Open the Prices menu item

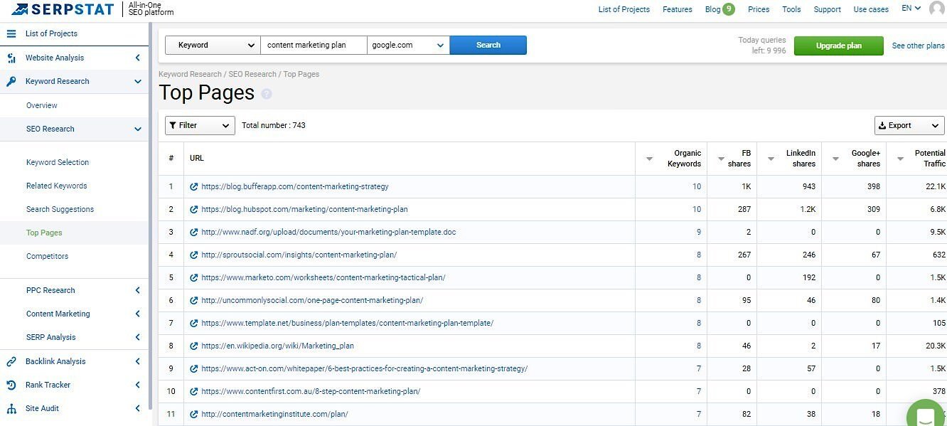[x=759, y=9]
